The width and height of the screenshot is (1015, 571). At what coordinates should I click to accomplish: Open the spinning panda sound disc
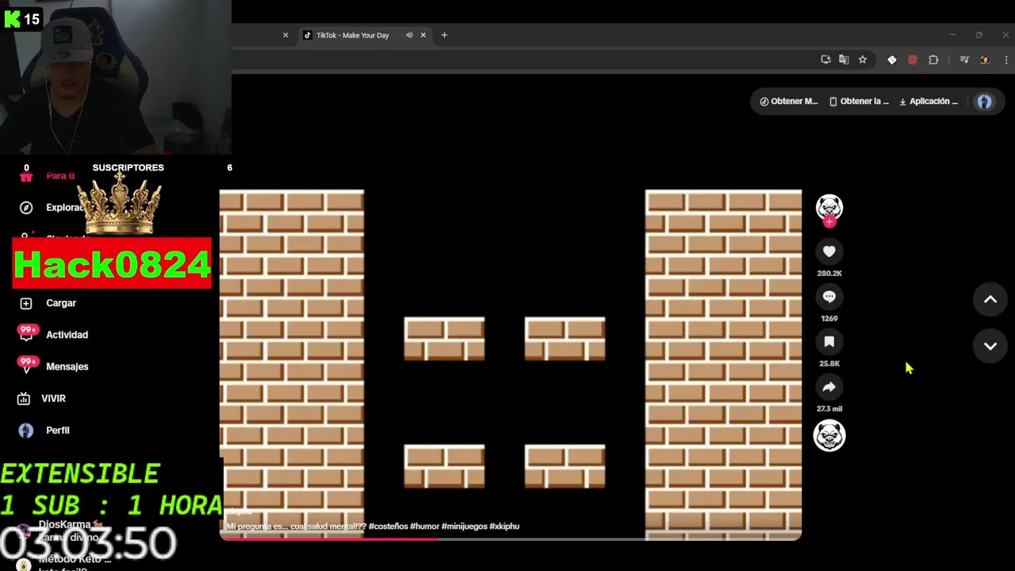[x=829, y=435]
